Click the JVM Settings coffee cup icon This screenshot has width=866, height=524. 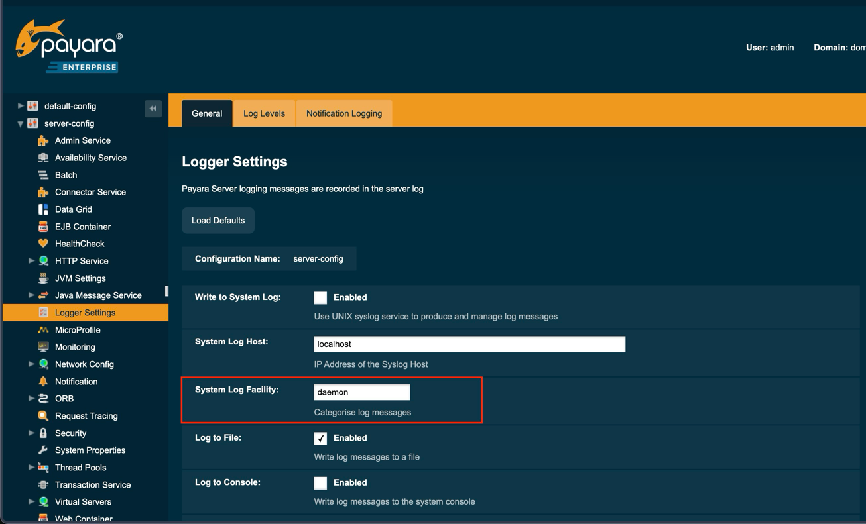point(43,278)
